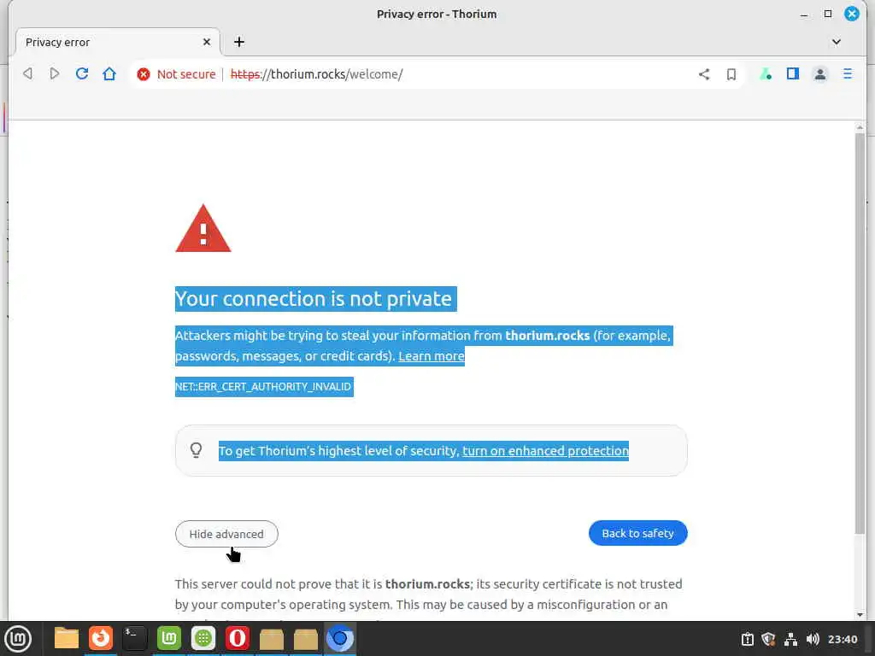The height and width of the screenshot is (656, 875).
Task: Open the clock showing 23:40
Action: (842, 639)
